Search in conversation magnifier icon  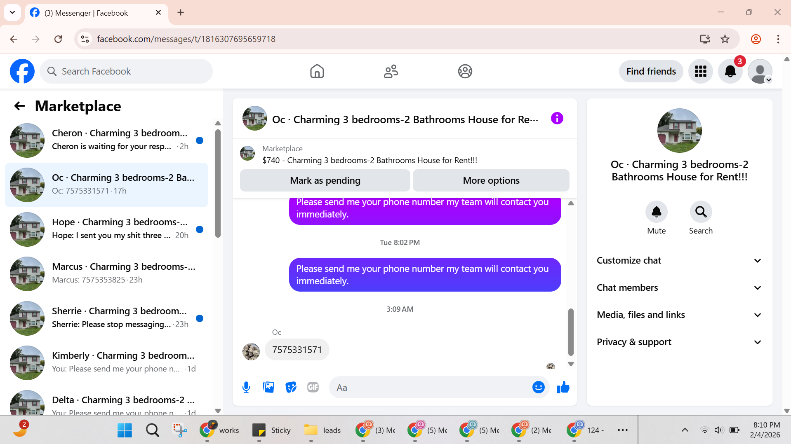(x=701, y=212)
